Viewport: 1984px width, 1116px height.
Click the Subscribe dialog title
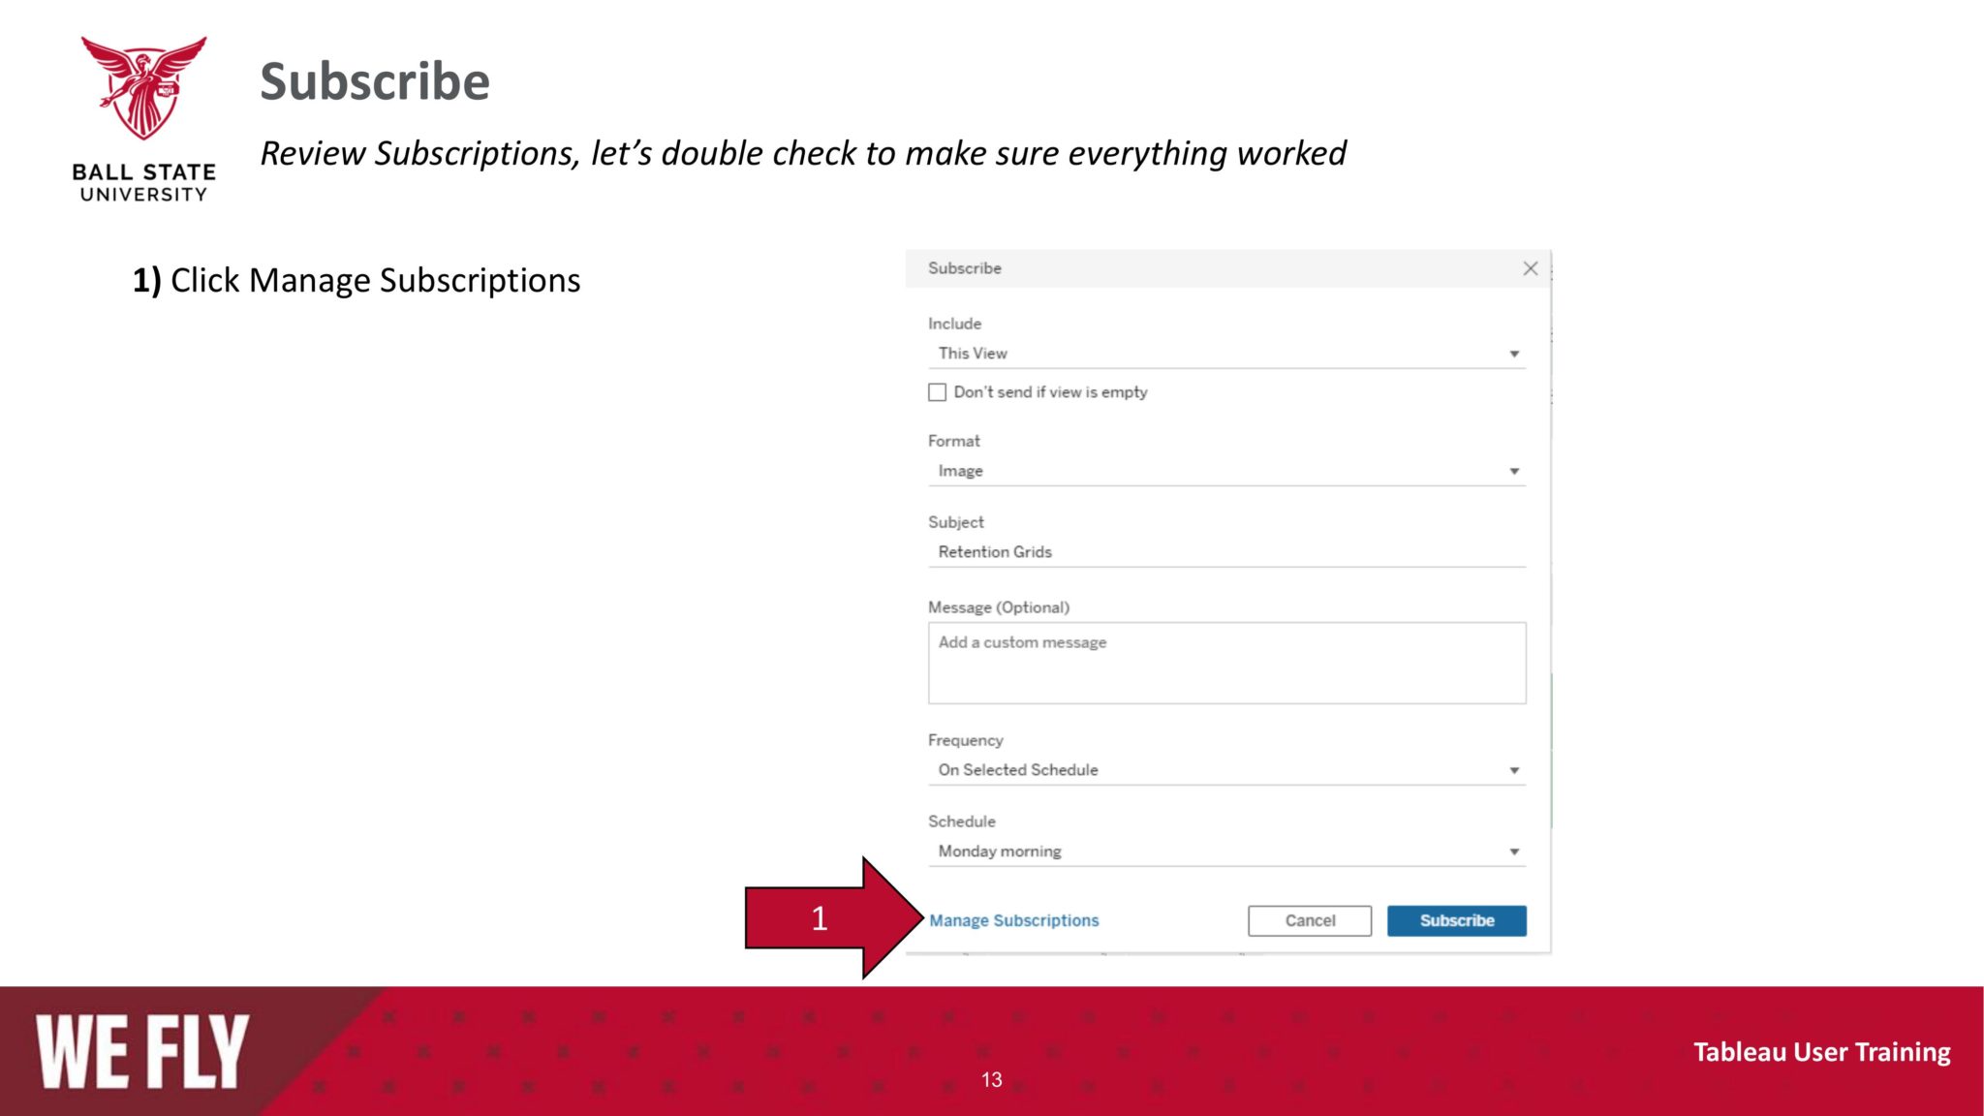963,268
